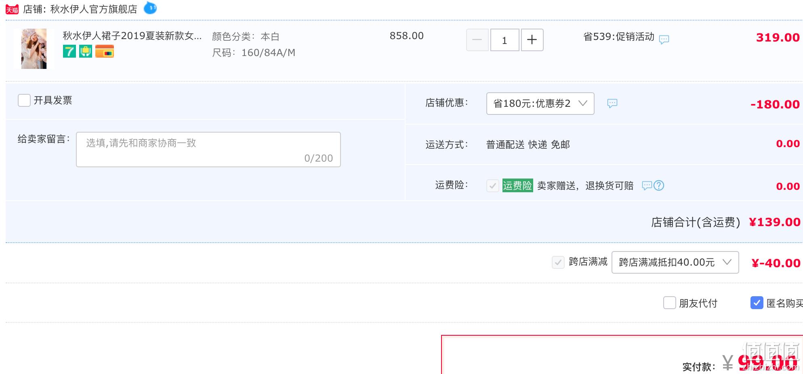Toggle the 运费险 checkbox
The height and width of the screenshot is (374, 803).
(493, 186)
